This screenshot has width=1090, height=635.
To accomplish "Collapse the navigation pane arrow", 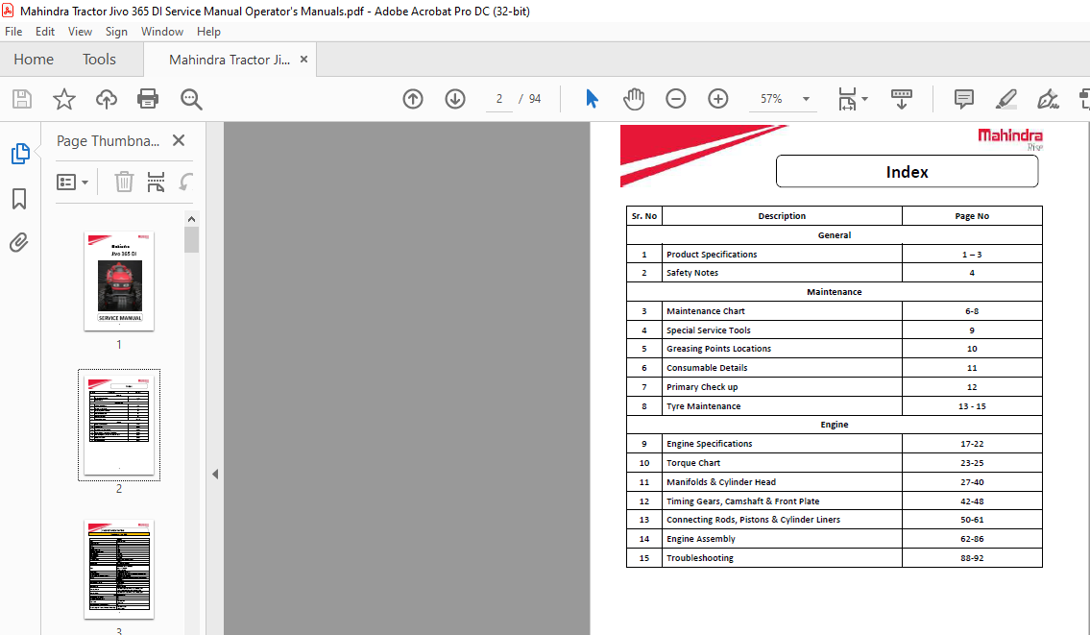I will (x=215, y=475).
